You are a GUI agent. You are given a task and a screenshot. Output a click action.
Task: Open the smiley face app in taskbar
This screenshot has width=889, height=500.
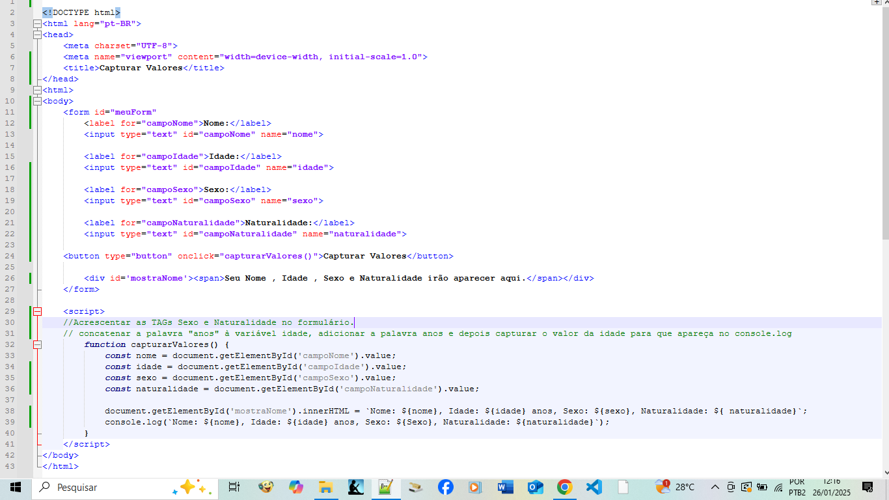point(266,487)
